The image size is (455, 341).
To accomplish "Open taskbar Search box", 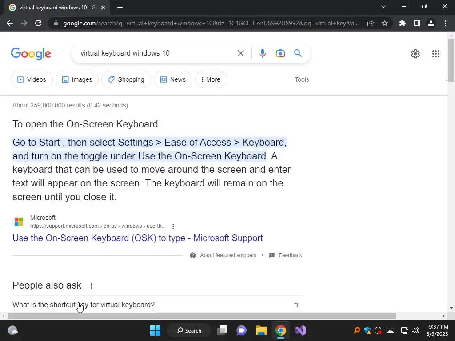I will click(x=189, y=330).
